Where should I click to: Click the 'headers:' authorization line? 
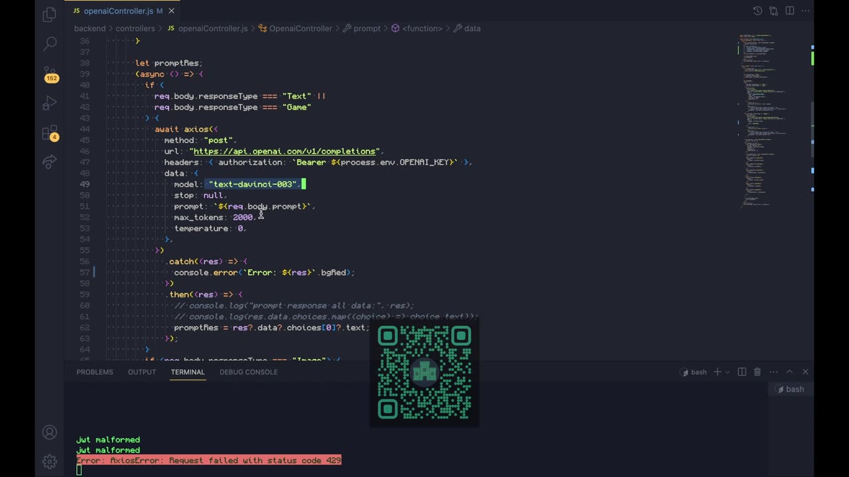click(x=318, y=162)
